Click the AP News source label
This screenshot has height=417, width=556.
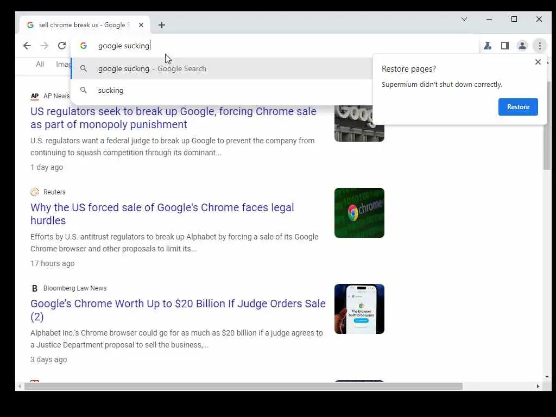coord(56,96)
